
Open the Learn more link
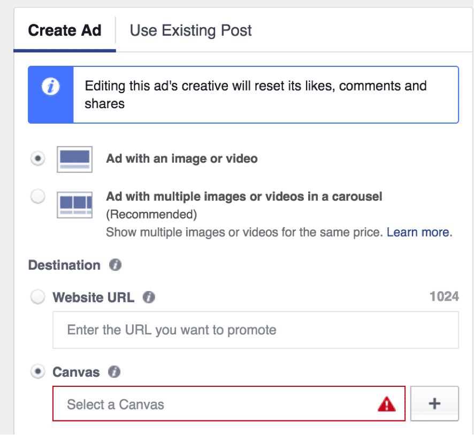tap(418, 232)
